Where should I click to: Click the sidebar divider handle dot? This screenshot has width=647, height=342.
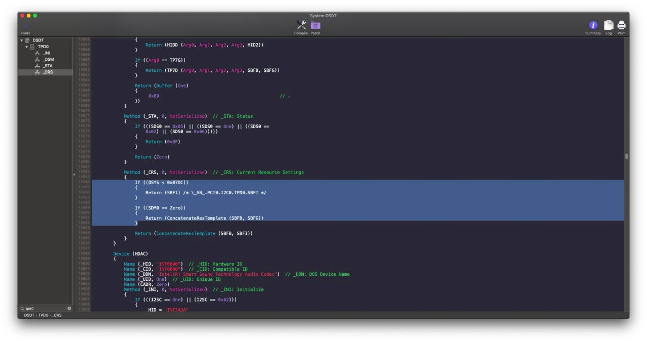click(x=74, y=175)
